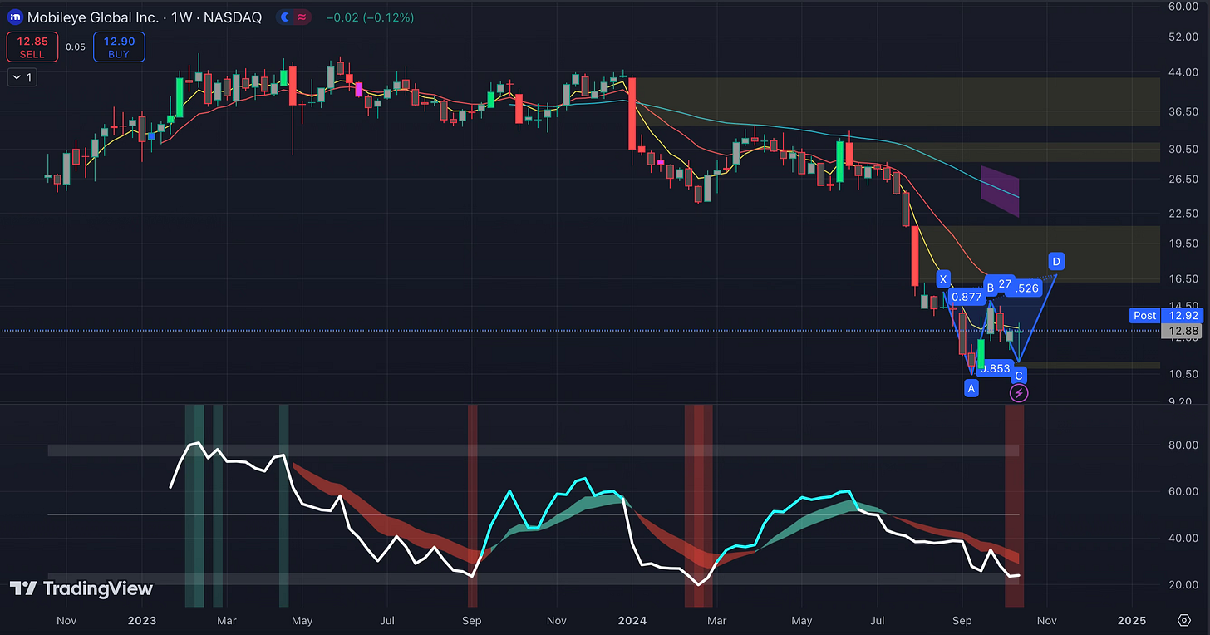
Task: Expand the collapsed indicators legend chevron
Action: (x=21, y=77)
